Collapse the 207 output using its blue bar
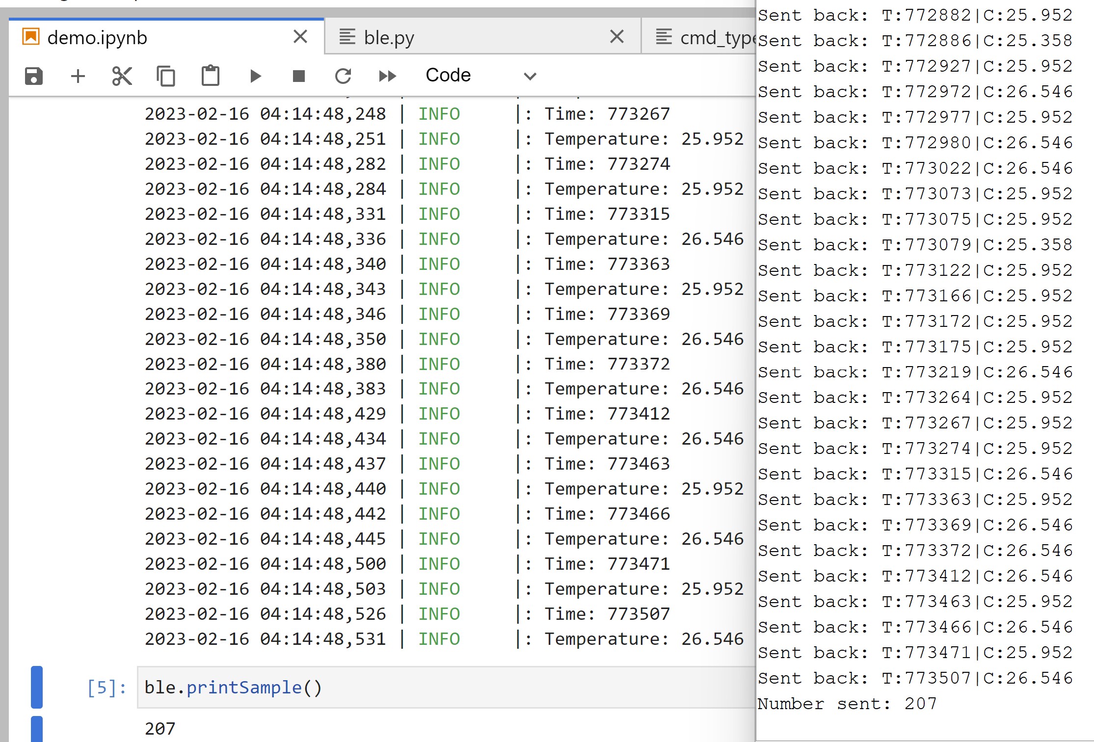The width and height of the screenshot is (1094, 742). coord(37,729)
